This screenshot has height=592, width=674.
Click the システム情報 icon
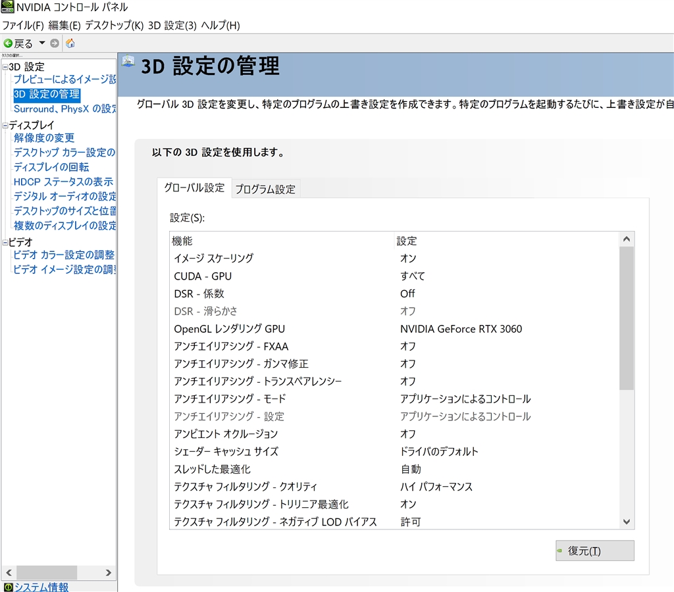8,587
